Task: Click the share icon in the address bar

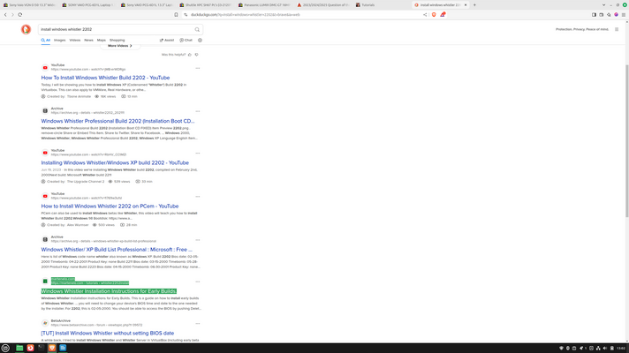Action: pyautogui.click(x=425, y=15)
